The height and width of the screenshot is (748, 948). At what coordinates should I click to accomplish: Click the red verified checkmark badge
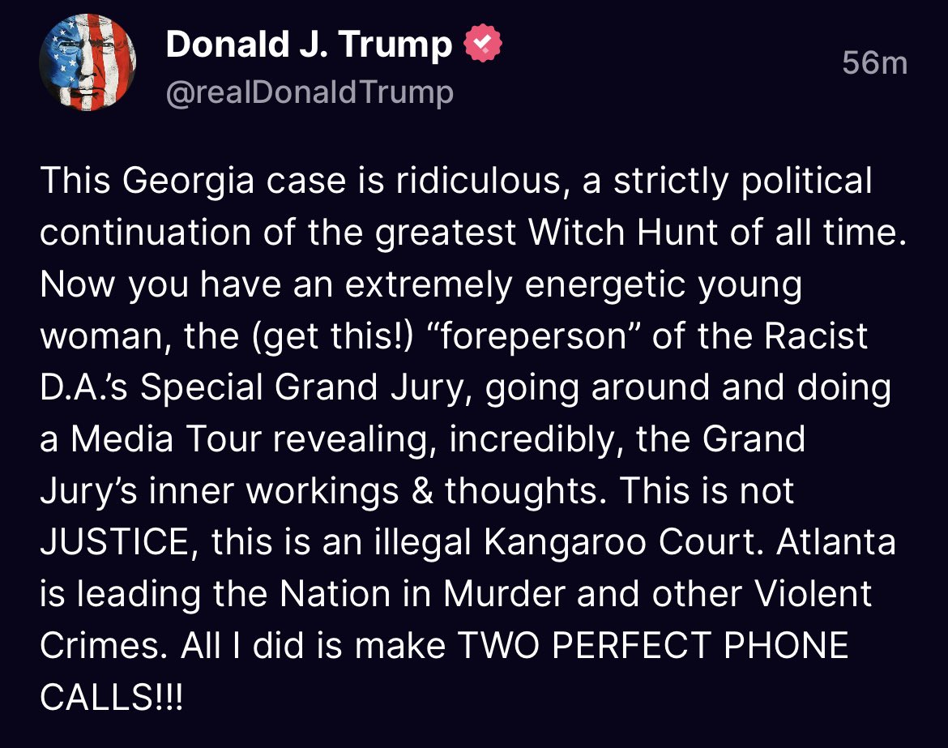point(482,43)
